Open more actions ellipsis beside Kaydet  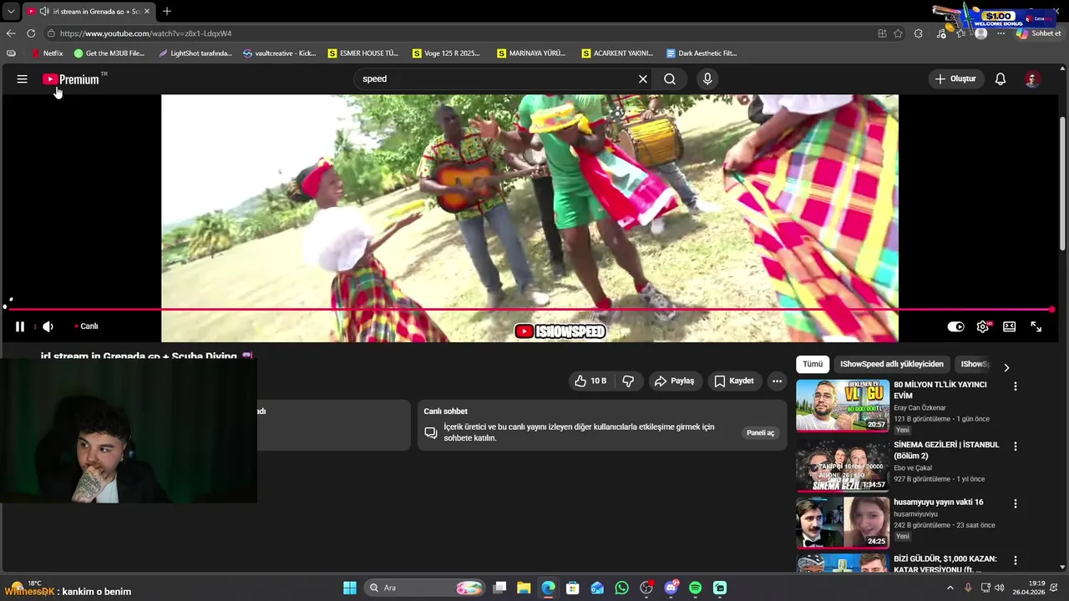coord(777,381)
